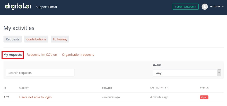Viewport: 227px width, 106px height.
Task: Click the digital.ai logo
Action: click(18, 6)
